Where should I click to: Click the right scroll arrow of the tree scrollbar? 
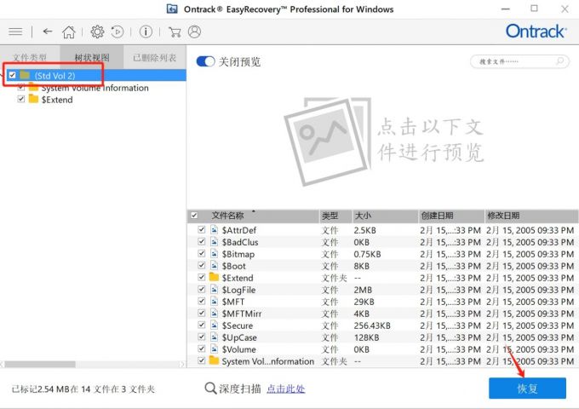tap(182, 364)
